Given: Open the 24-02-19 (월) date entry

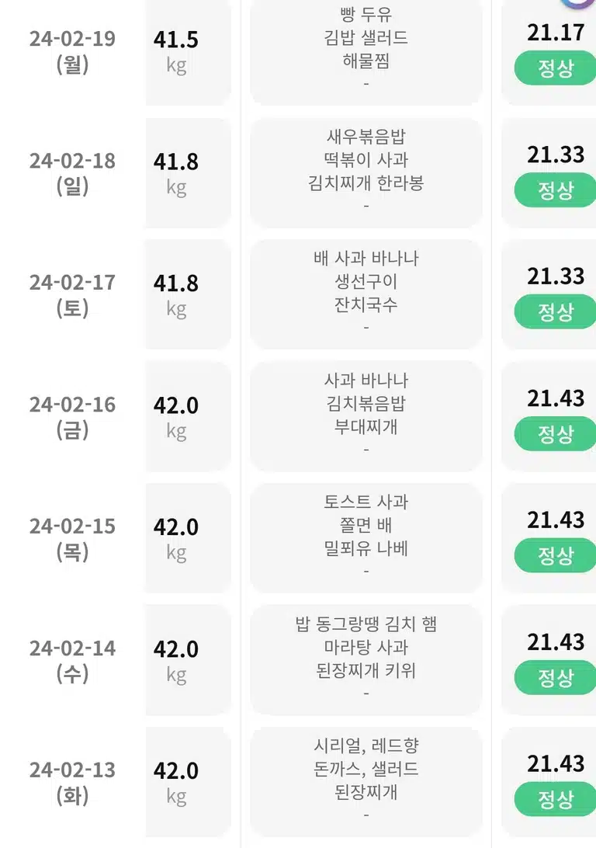Looking at the screenshot, I should point(72,51).
